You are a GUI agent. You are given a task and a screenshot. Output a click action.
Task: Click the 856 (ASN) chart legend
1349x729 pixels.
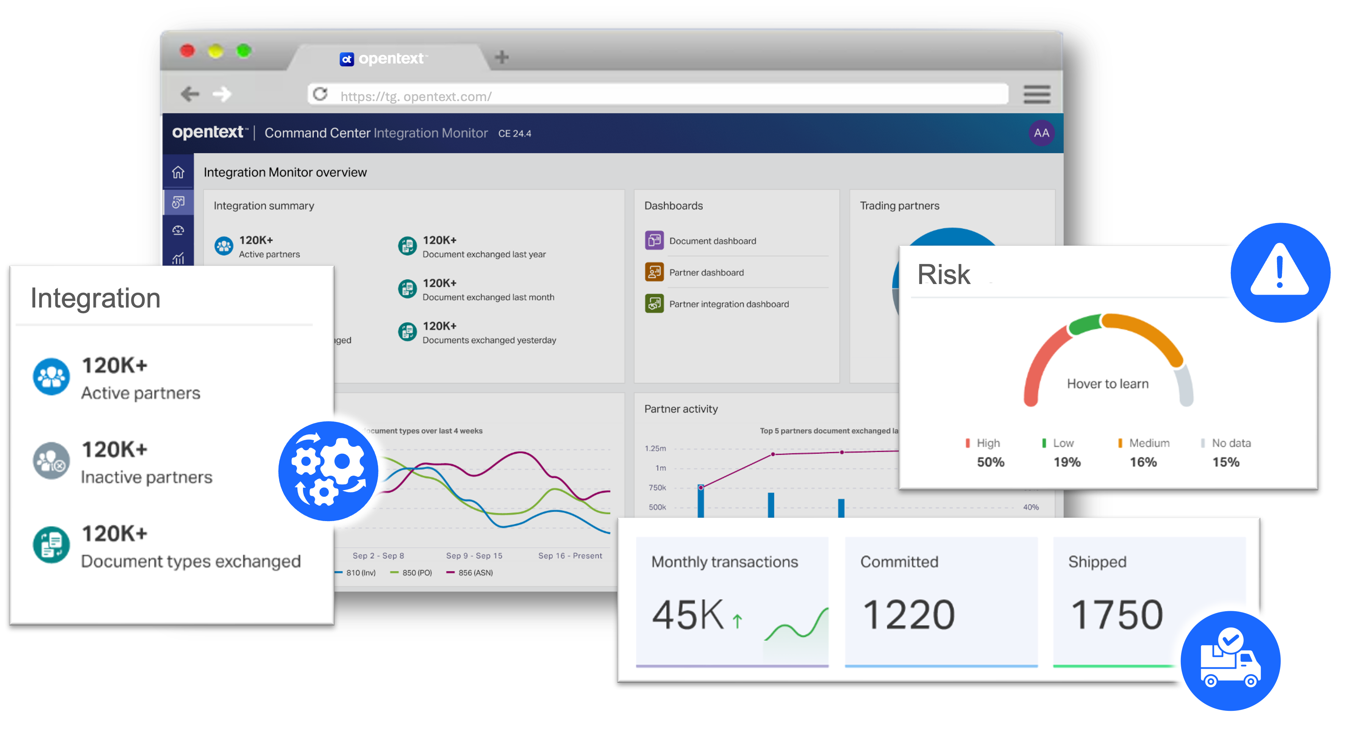tap(469, 573)
